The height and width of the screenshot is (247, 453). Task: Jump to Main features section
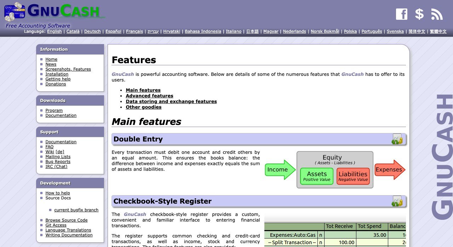[143, 90]
